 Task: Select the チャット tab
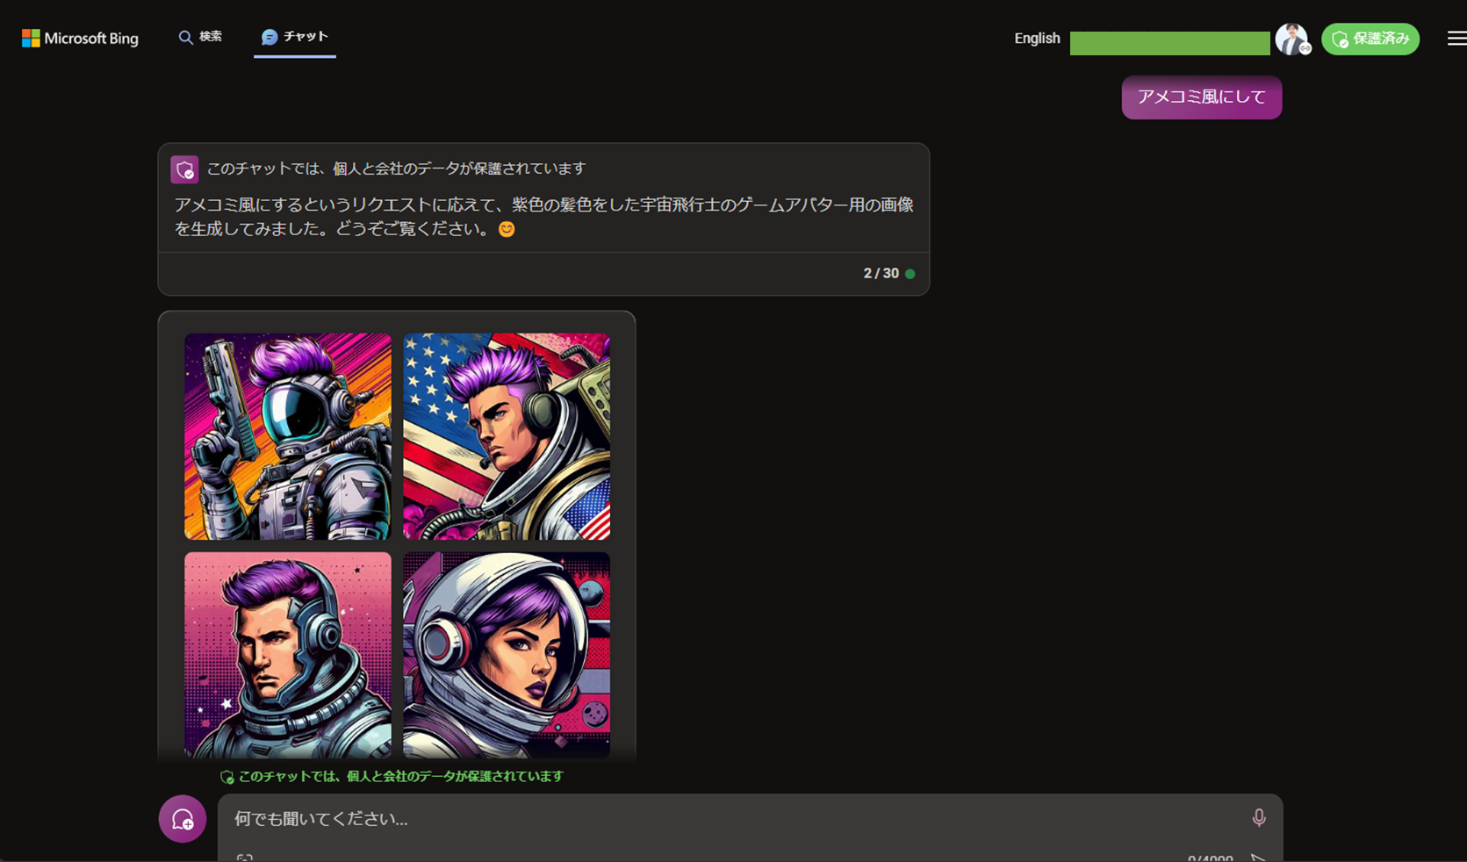point(295,37)
